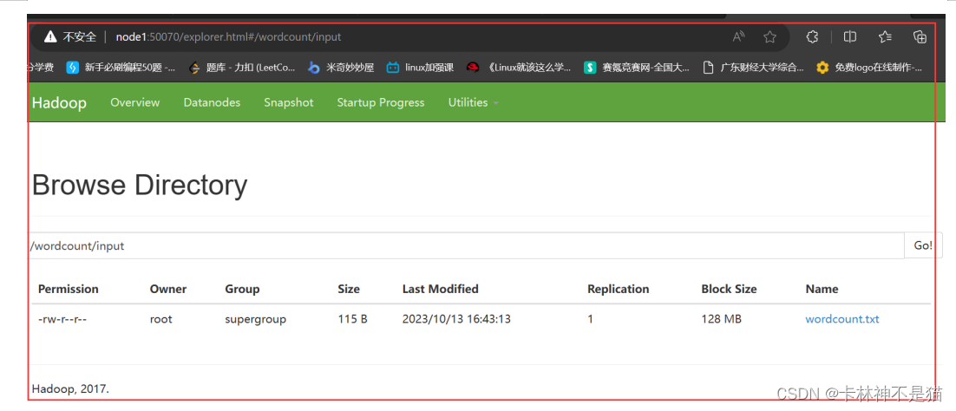Expand the Utilities dropdown menu
The image size is (956, 411).
click(x=473, y=102)
